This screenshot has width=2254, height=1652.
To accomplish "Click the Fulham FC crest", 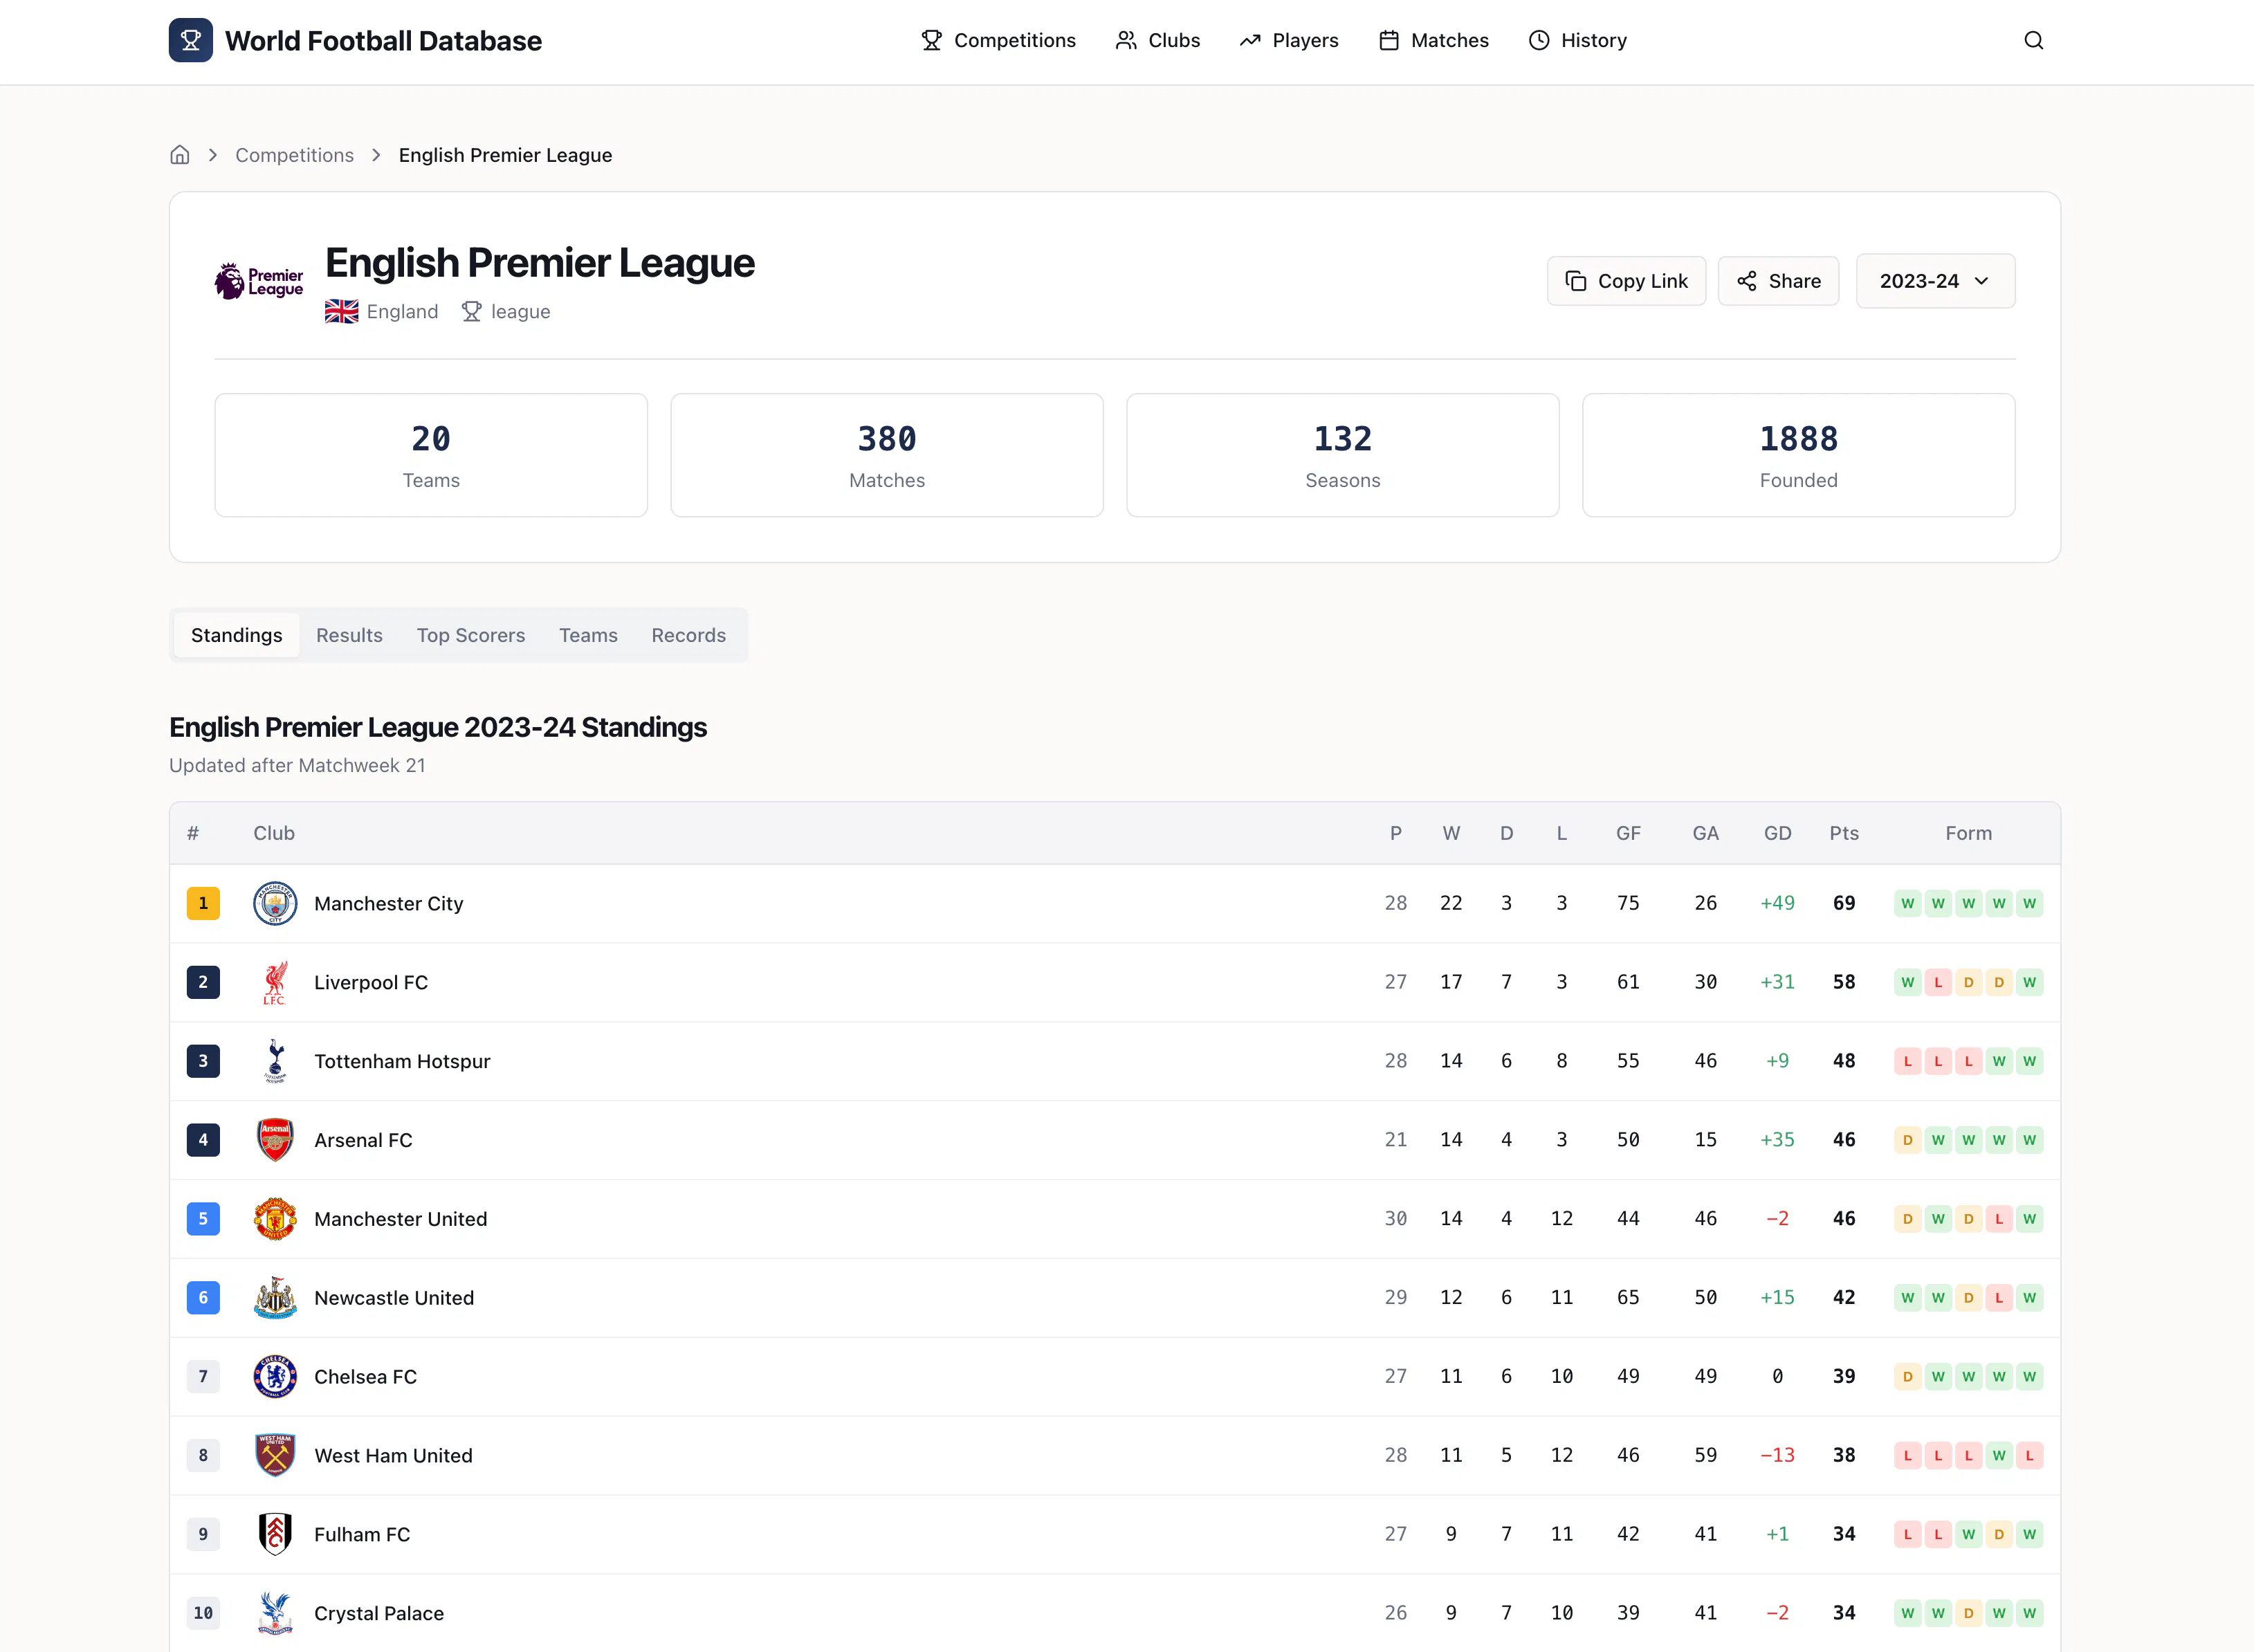I will [275, 1534].
